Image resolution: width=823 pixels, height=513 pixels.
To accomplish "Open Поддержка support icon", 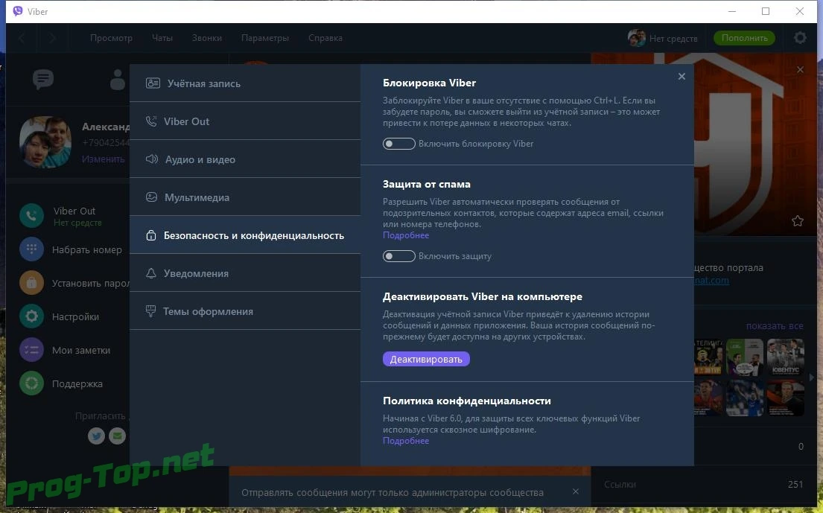I will 31,383.
